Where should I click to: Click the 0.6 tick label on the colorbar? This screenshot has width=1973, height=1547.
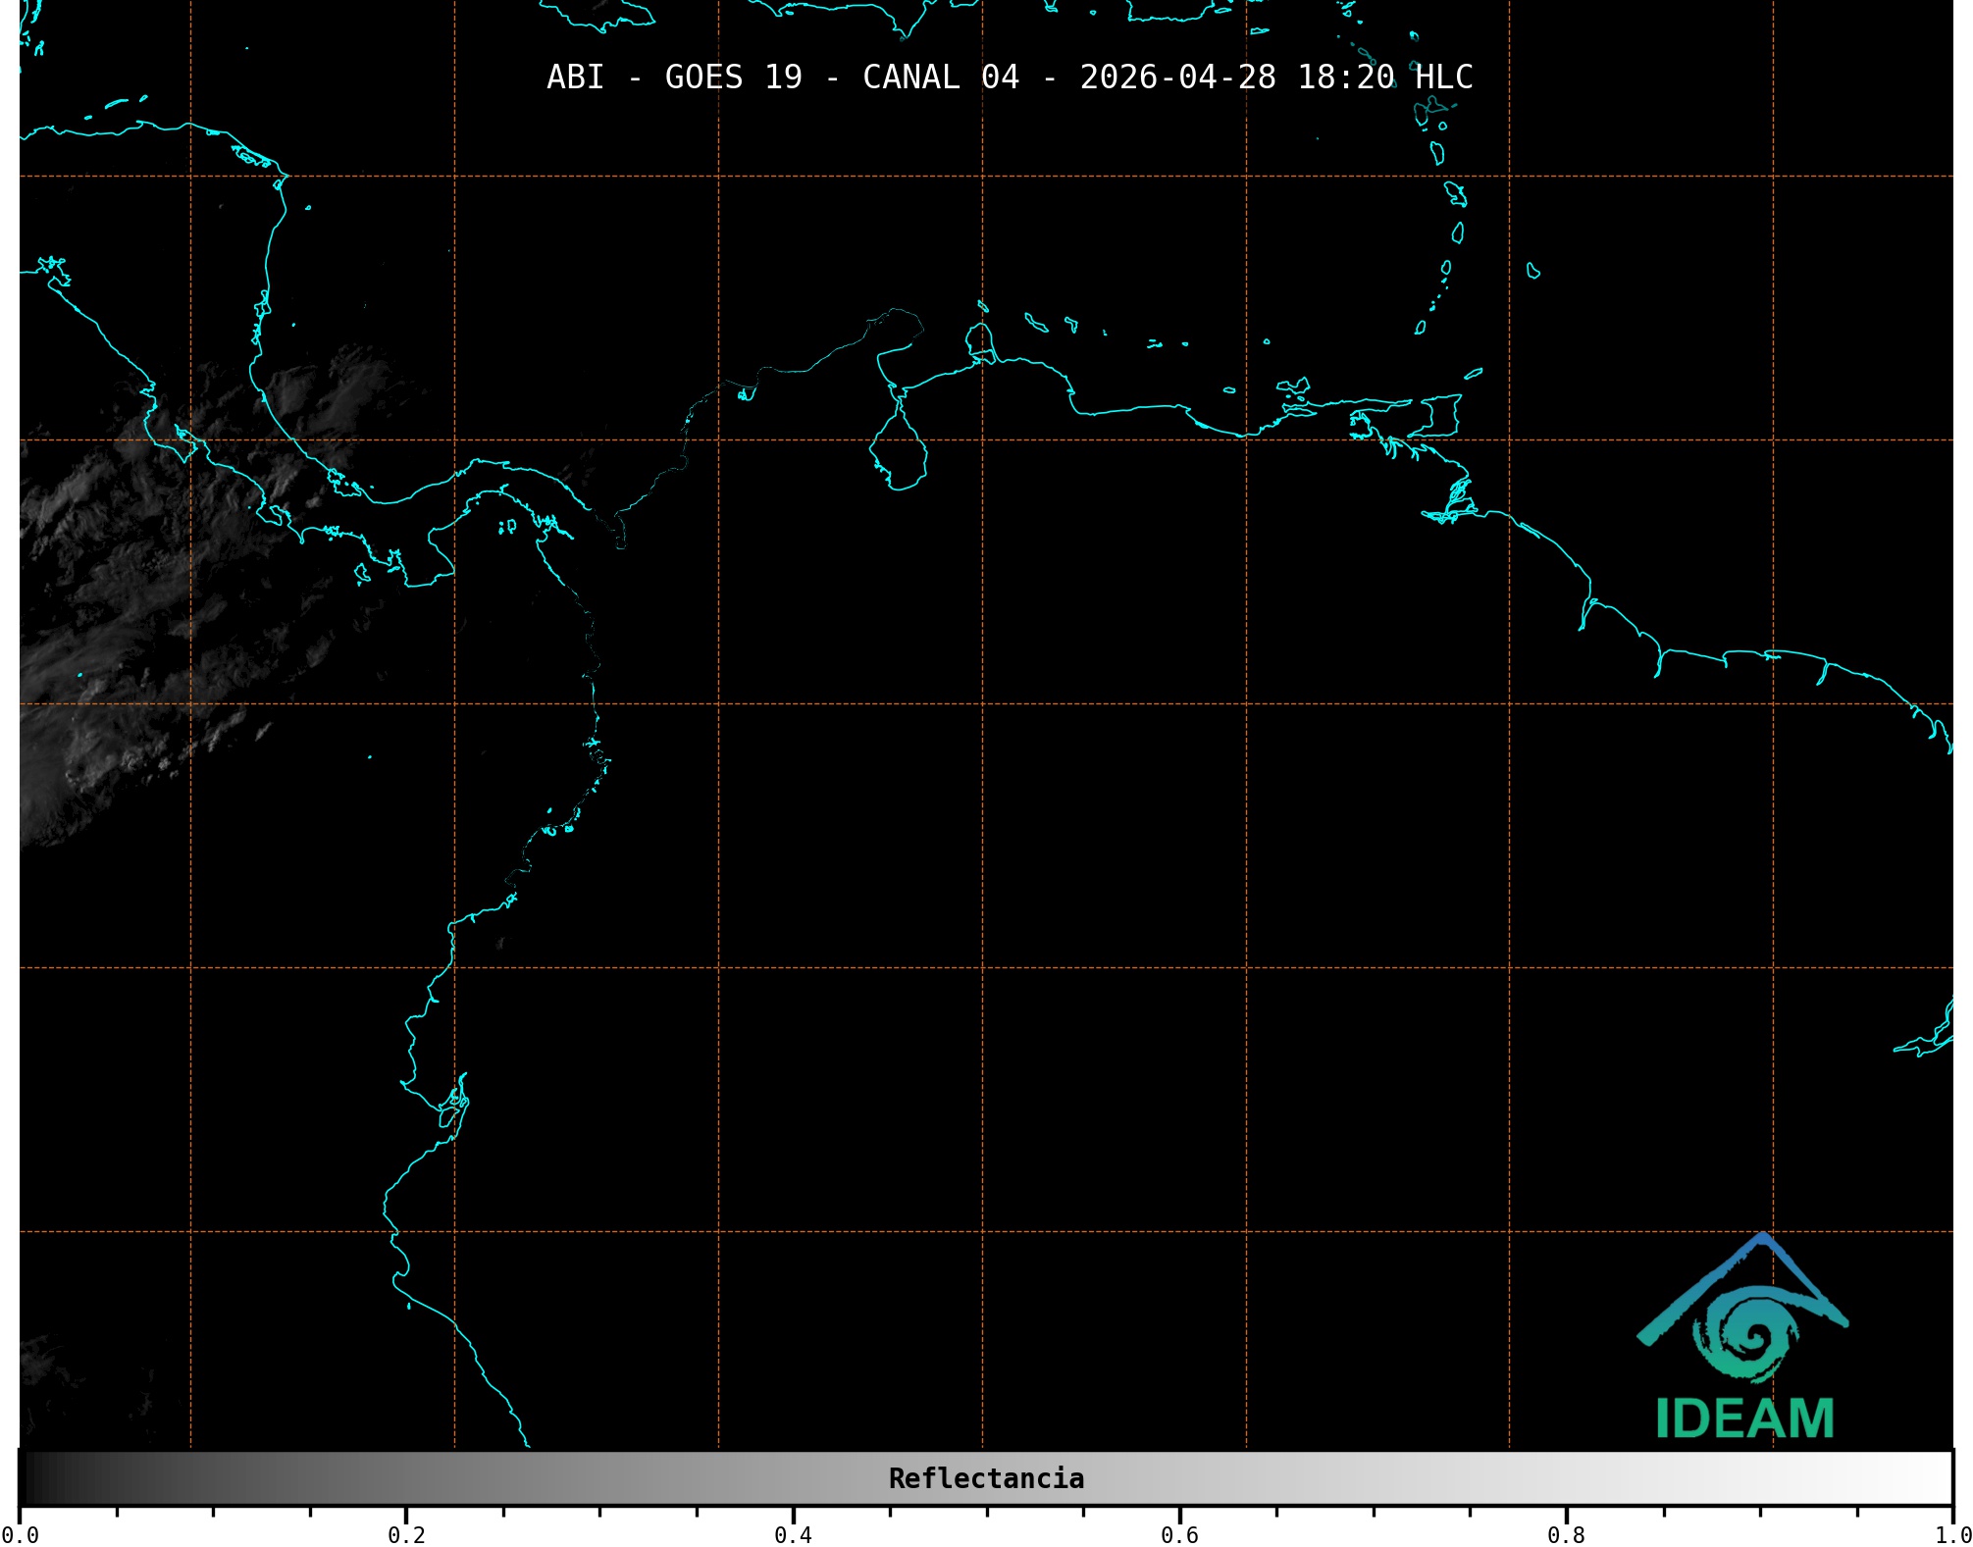point(1179,1535)
